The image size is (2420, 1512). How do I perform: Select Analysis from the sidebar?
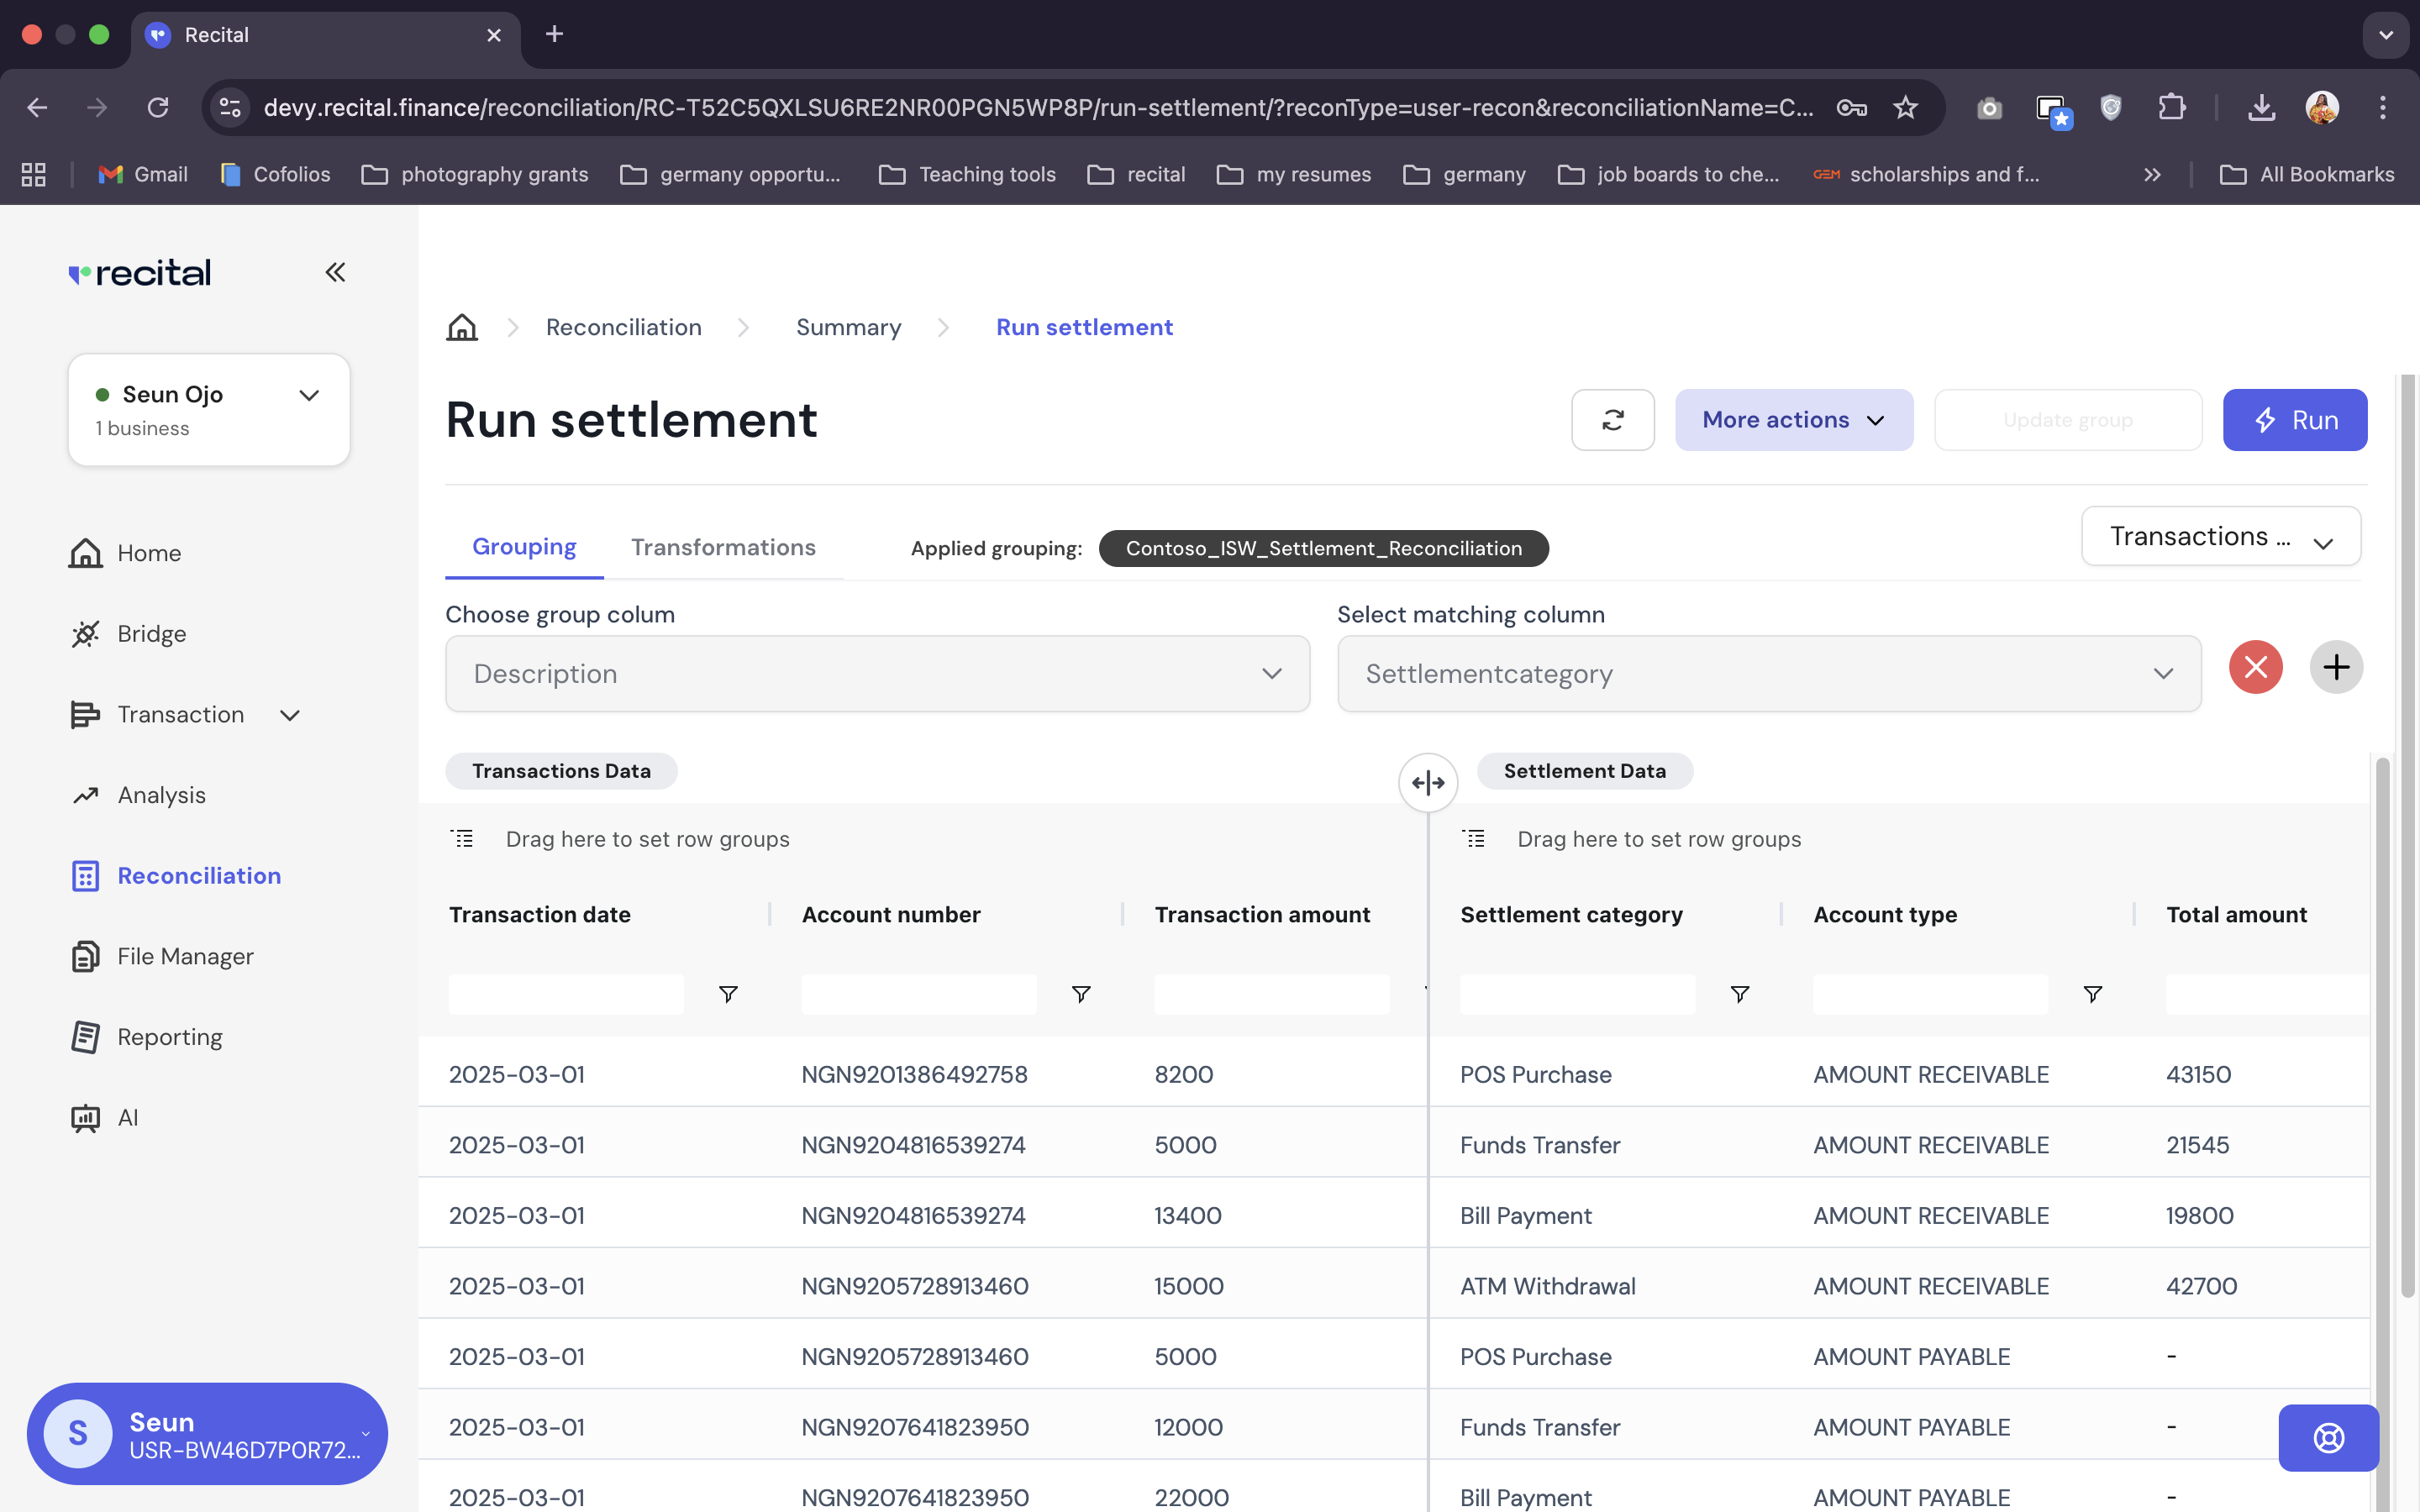click(x=163, y=794)
